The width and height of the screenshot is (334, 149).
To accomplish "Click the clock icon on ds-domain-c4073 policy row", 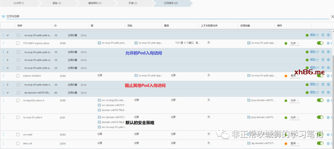I will [x=323, y=93].
